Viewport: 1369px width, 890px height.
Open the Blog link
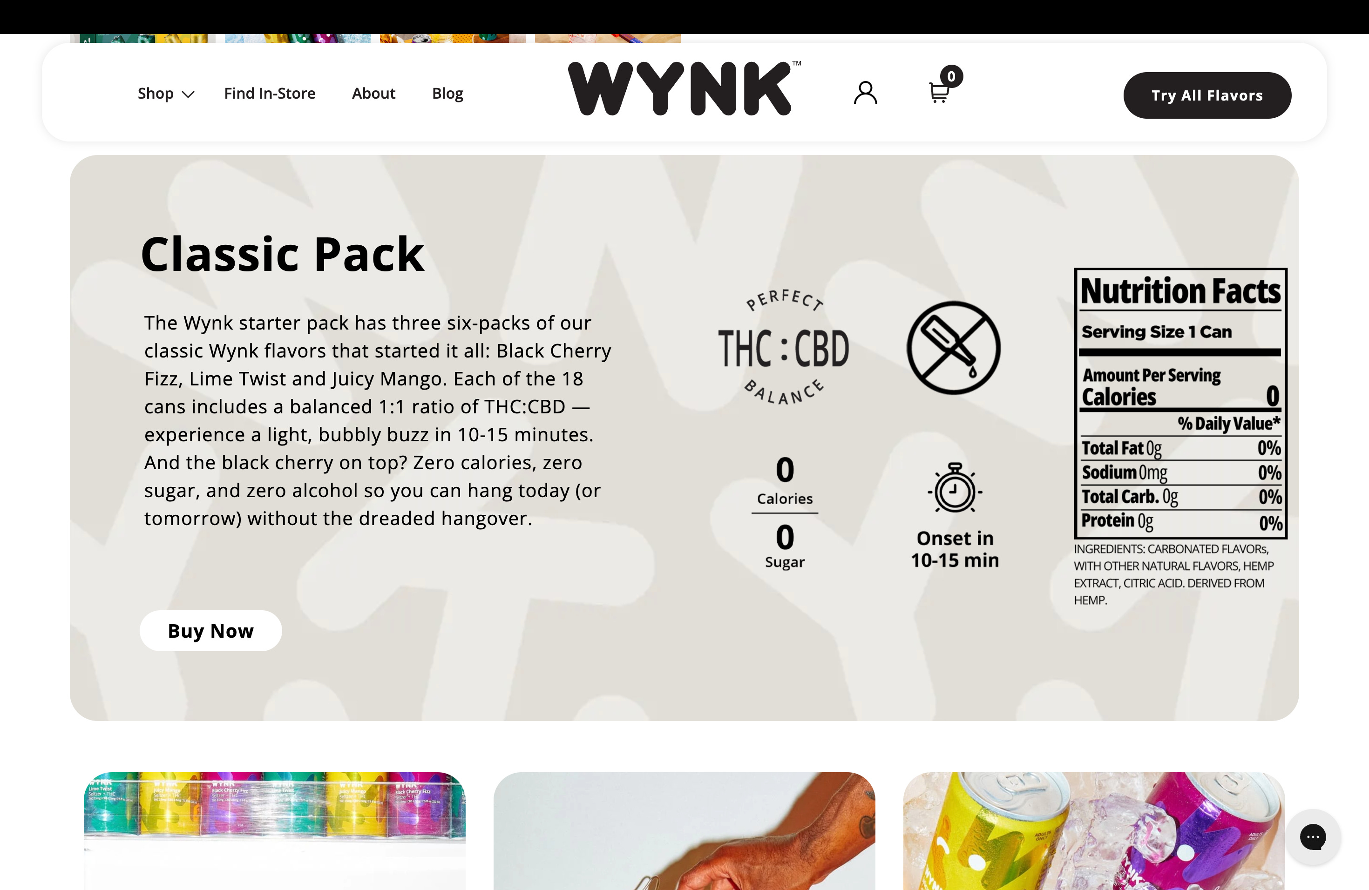pos(447,93)
